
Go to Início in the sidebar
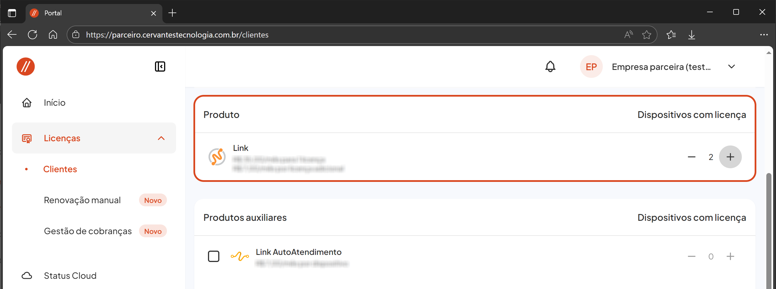(54, 103)
